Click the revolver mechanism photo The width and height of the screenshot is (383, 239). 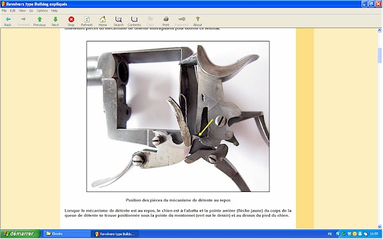(178, 117)
